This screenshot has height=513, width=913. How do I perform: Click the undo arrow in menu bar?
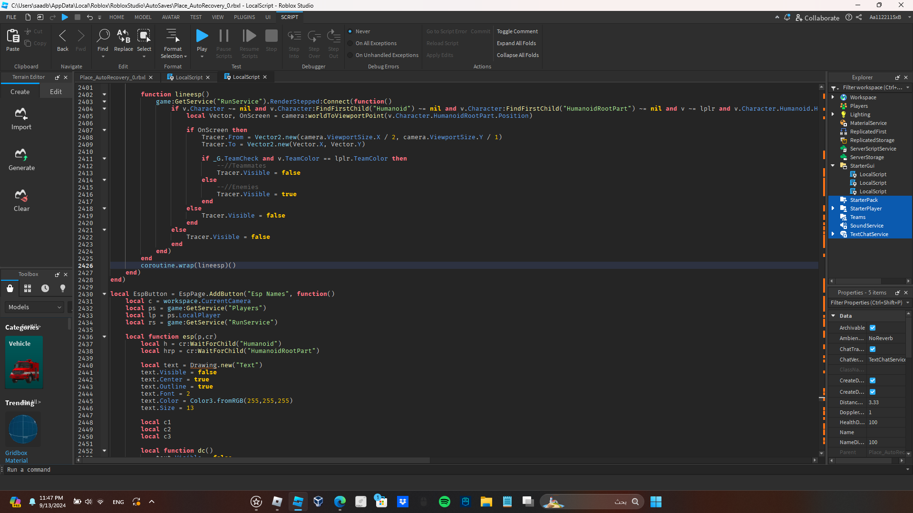[x=89, y=17]
